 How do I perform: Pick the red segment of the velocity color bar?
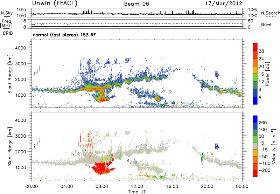(255, 173)
